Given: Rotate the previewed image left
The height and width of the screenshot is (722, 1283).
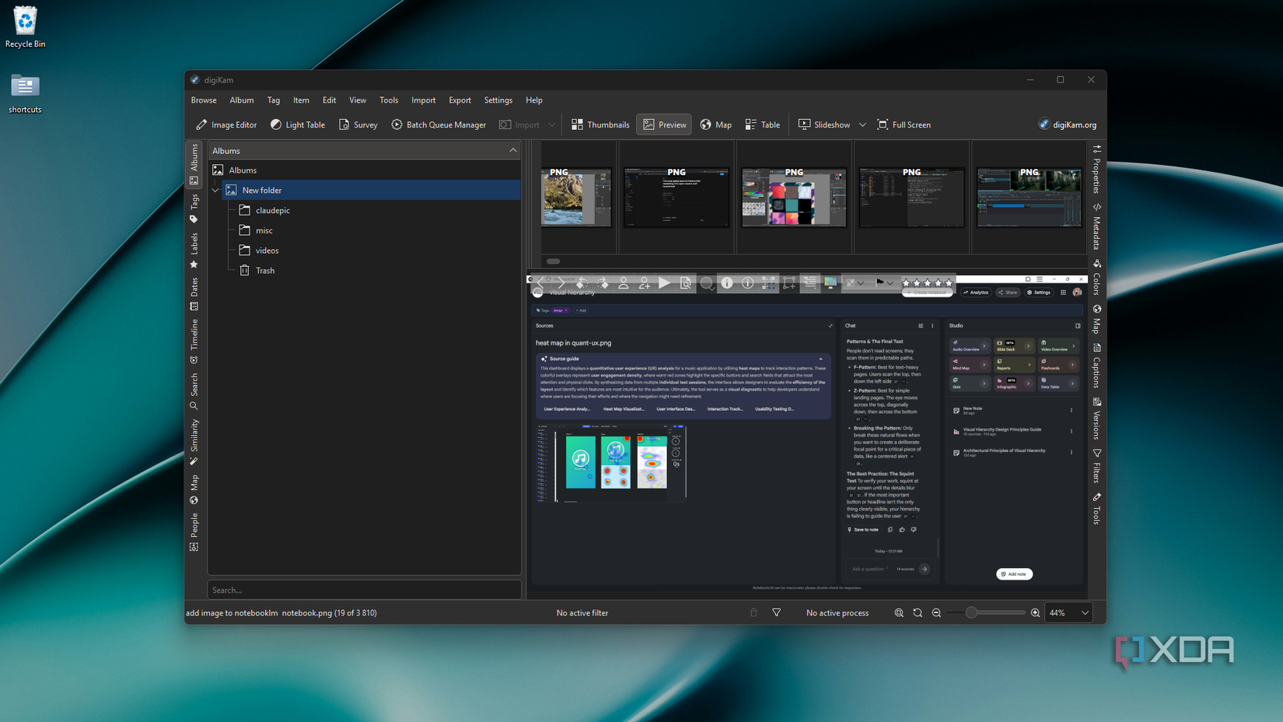Looking at the screenshot, I should tap(582, 283).
